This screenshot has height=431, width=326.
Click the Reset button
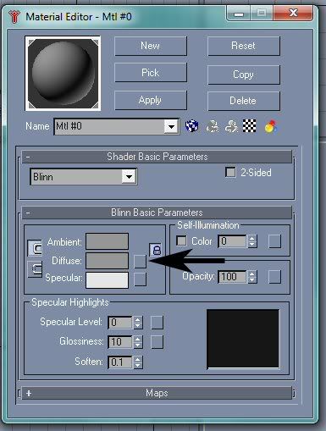click(244, 46)
